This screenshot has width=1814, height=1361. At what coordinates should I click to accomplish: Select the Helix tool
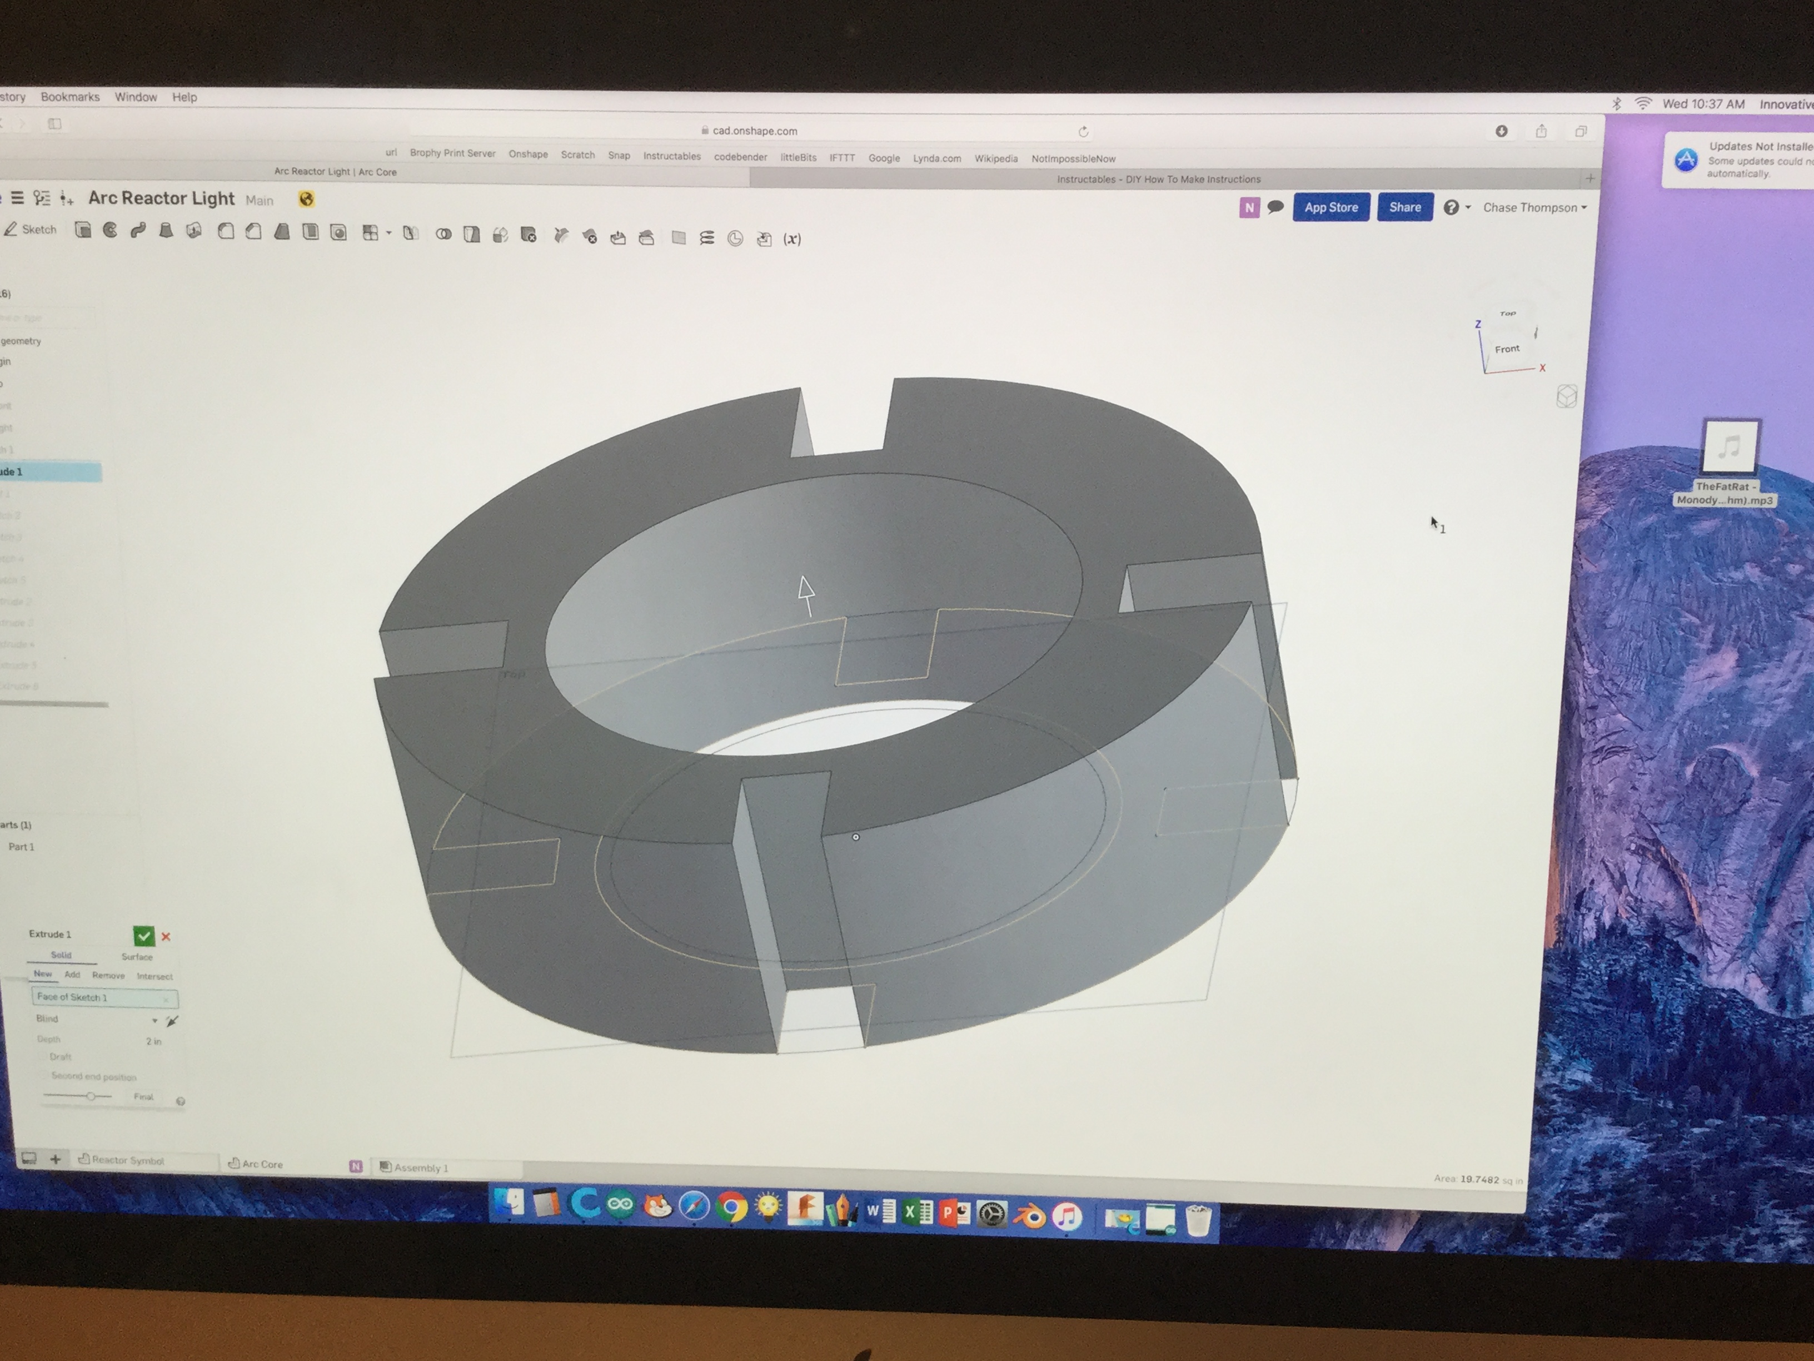tap(707, 239)
